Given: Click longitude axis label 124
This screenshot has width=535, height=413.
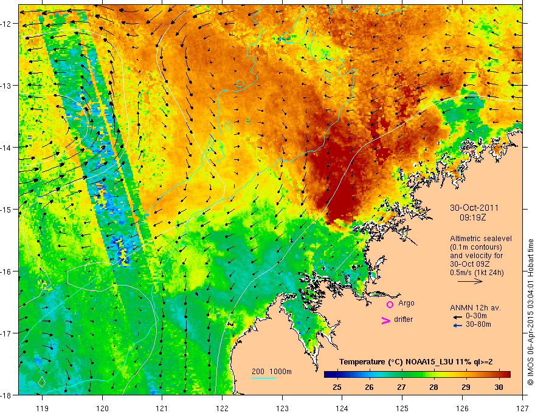Looking at the screenshot, I should pyautogui.click(x=342, y=408).
